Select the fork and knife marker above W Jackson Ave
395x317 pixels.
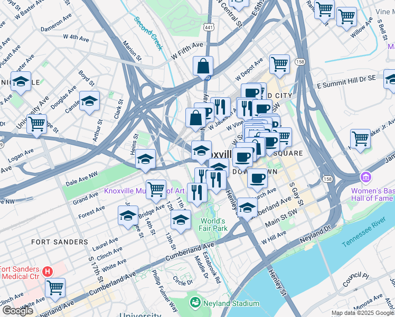[220, 108]
